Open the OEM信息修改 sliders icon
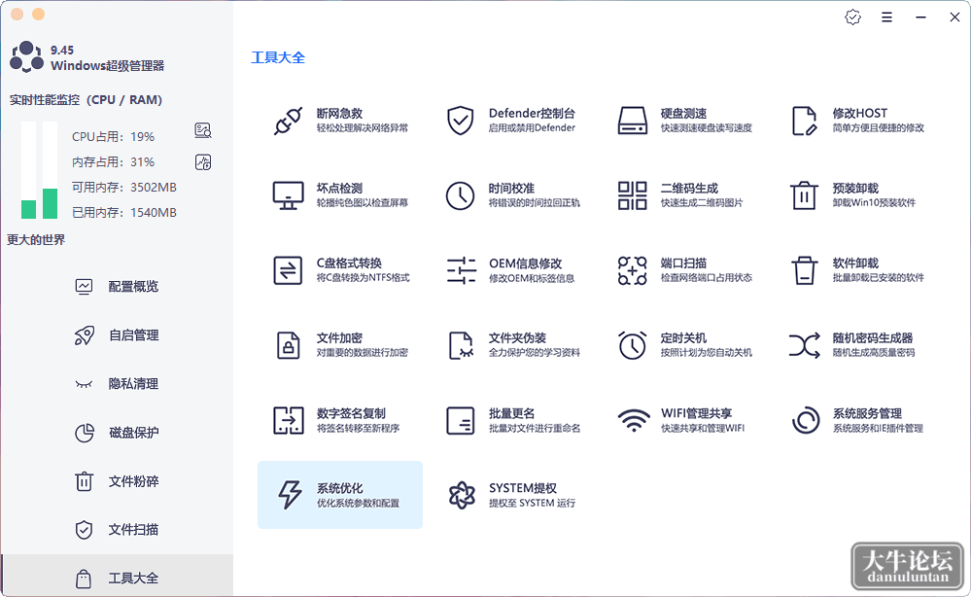 coord(461,270)
